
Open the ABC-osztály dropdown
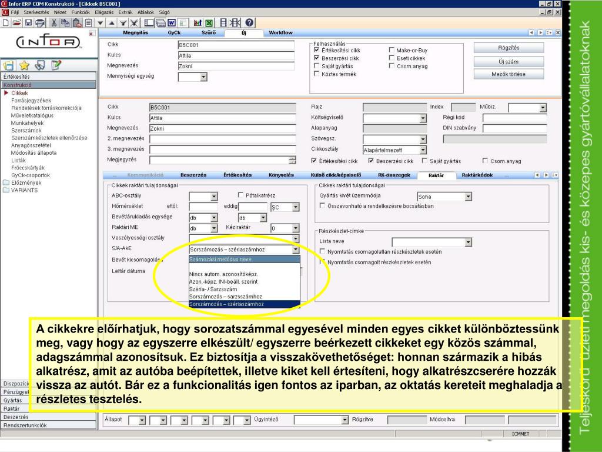click(x=214, y=197)
